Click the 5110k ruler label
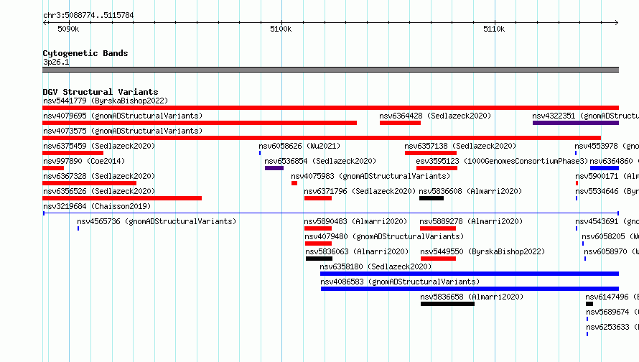 pos(494,29)
